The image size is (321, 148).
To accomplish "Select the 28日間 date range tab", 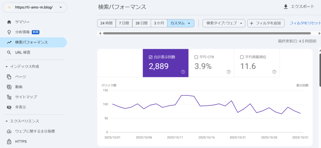I will [142, 23].
